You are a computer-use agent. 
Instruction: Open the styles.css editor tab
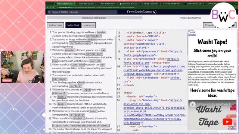(89, 25)
